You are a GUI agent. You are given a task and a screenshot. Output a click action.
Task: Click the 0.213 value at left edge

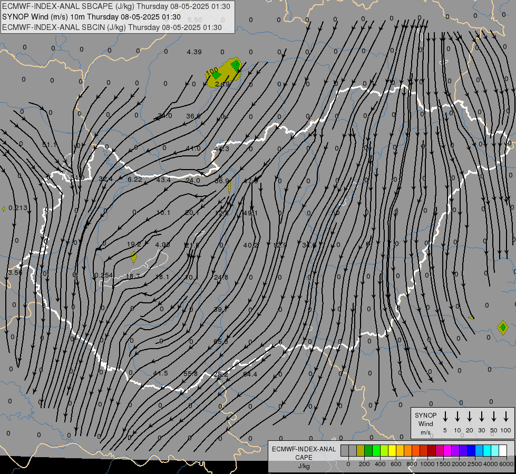click(18, 208)
